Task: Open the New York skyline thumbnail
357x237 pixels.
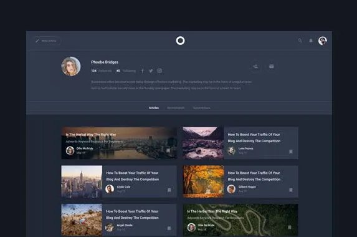Action: [x=82, y=181]
